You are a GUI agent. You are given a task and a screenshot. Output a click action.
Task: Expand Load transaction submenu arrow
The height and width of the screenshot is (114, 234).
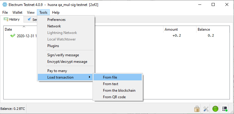[90, 77]
